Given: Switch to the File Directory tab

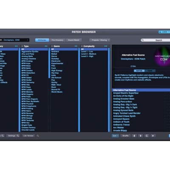Looking at the screenshot, I should tap(57, 40).
